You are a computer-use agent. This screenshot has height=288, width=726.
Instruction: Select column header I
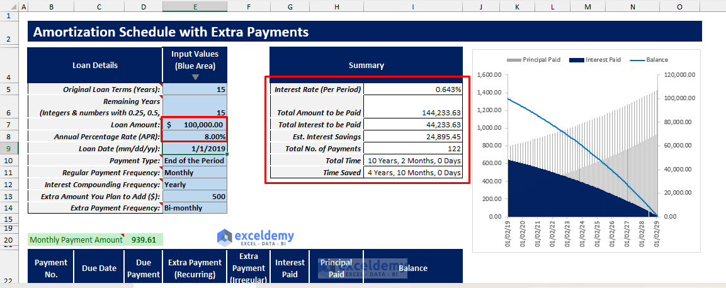pos(413,7)
